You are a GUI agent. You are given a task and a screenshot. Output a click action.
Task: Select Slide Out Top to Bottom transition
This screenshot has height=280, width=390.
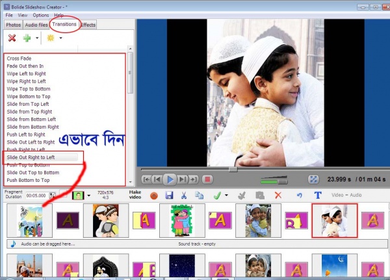[x=33, y=173]
